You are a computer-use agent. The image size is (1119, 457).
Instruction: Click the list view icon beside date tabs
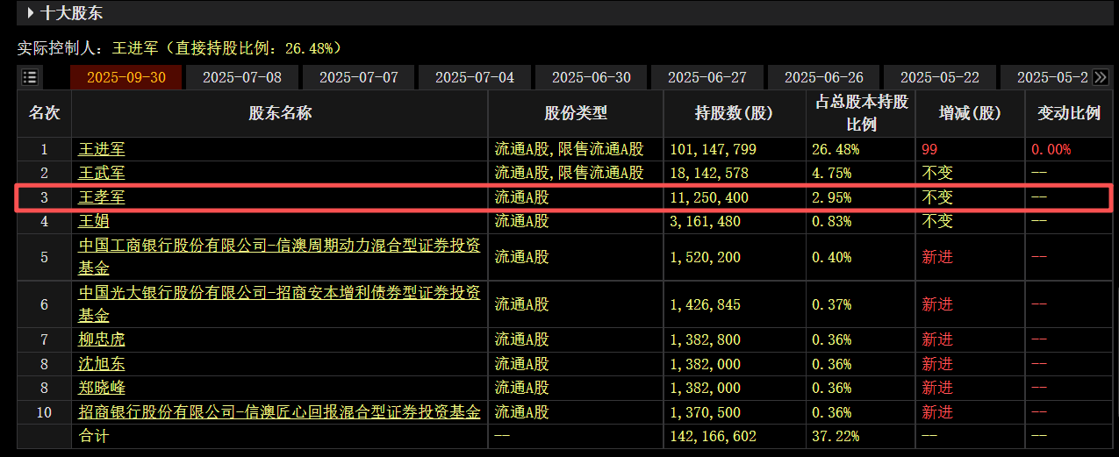(30, 77)
